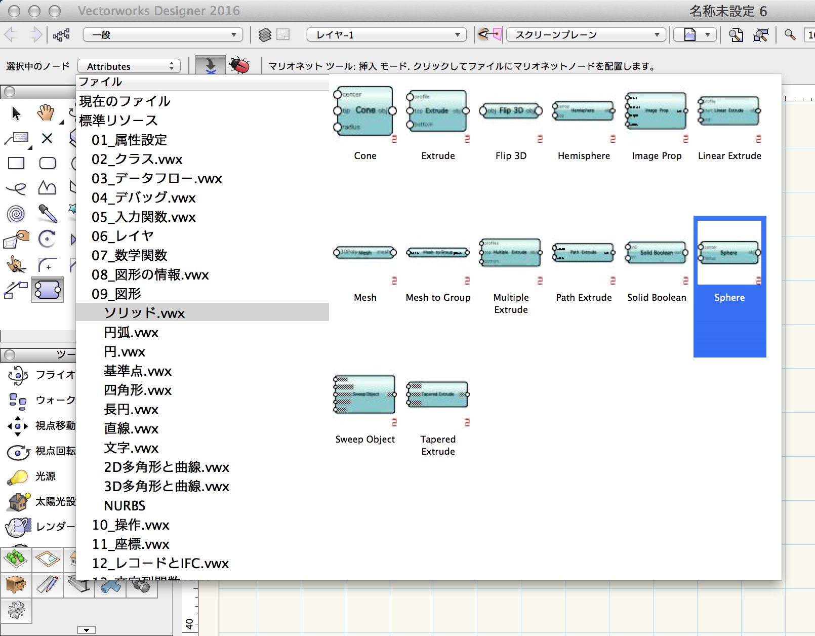815x636 pixels.
Task: Select the Eyedropper tool
Action: 48,214
